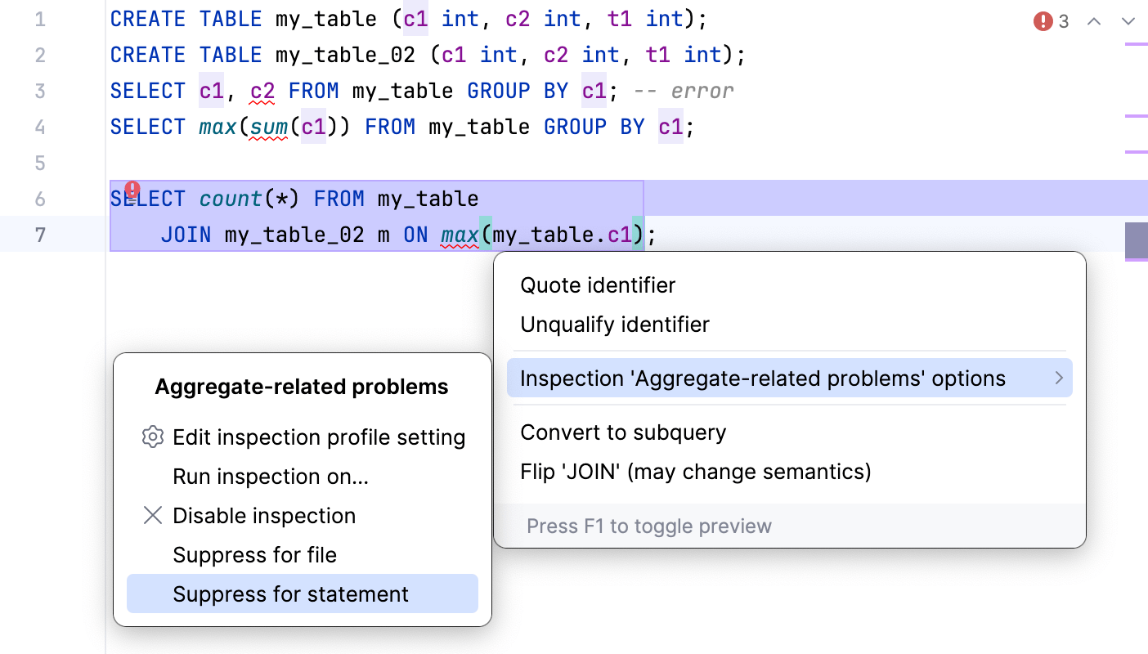The width and height of the screenshot is (1148, 654).
Task: Choose 'Unqualify identifier' option
Action: point(615,324)
